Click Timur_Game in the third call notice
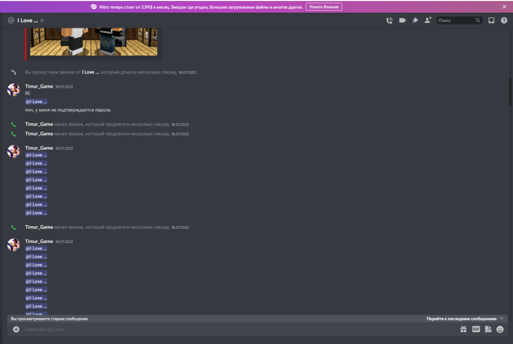The image size is (513, 344). coord(39,227)
